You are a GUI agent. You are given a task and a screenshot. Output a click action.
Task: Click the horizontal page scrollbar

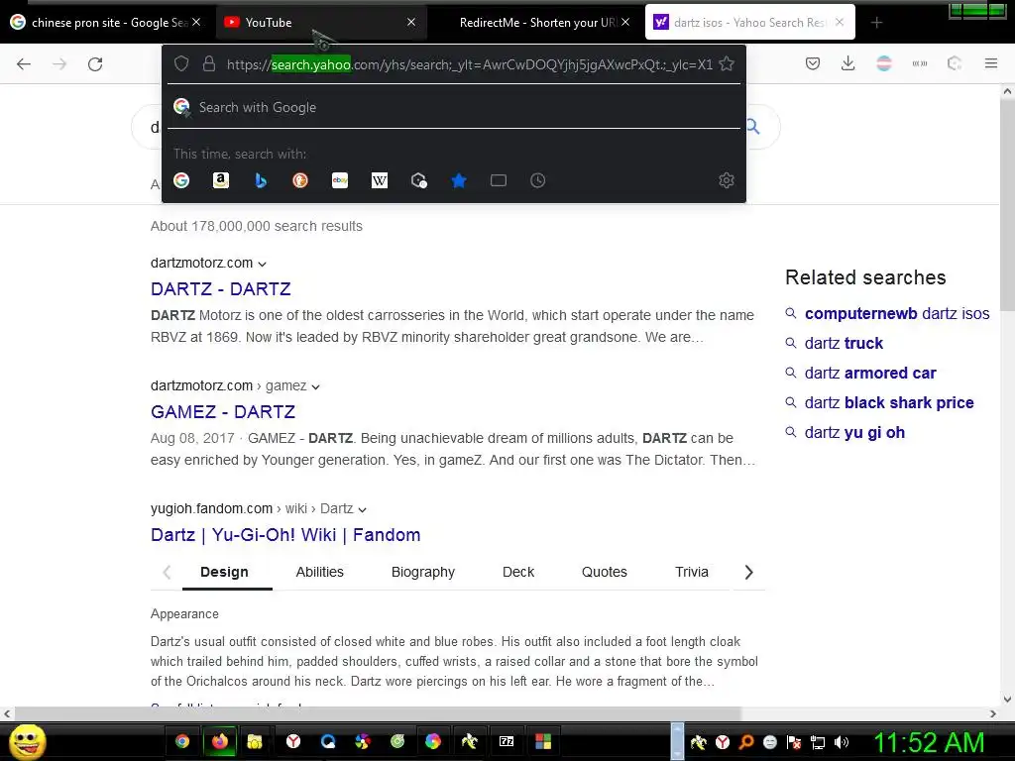378,713
